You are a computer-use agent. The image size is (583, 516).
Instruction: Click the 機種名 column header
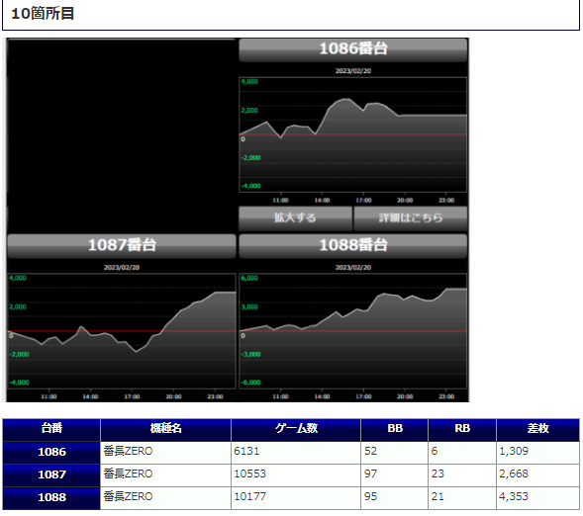[165, 429]
